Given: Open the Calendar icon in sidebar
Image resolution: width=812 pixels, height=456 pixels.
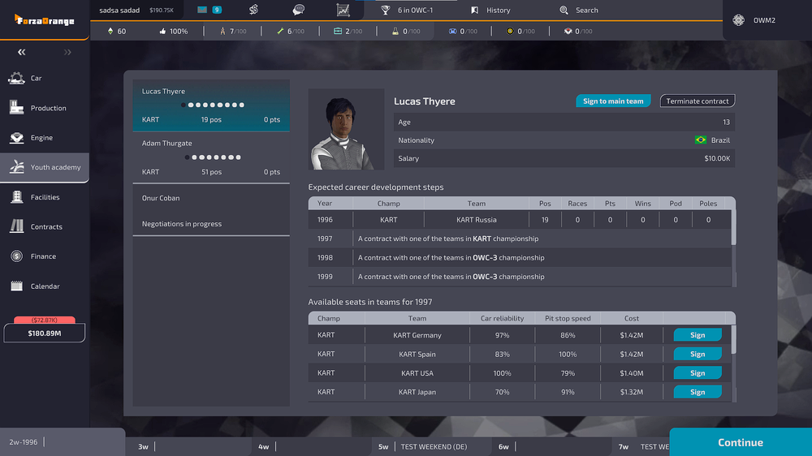Looking at the screenshot, I should click(16, 286).
